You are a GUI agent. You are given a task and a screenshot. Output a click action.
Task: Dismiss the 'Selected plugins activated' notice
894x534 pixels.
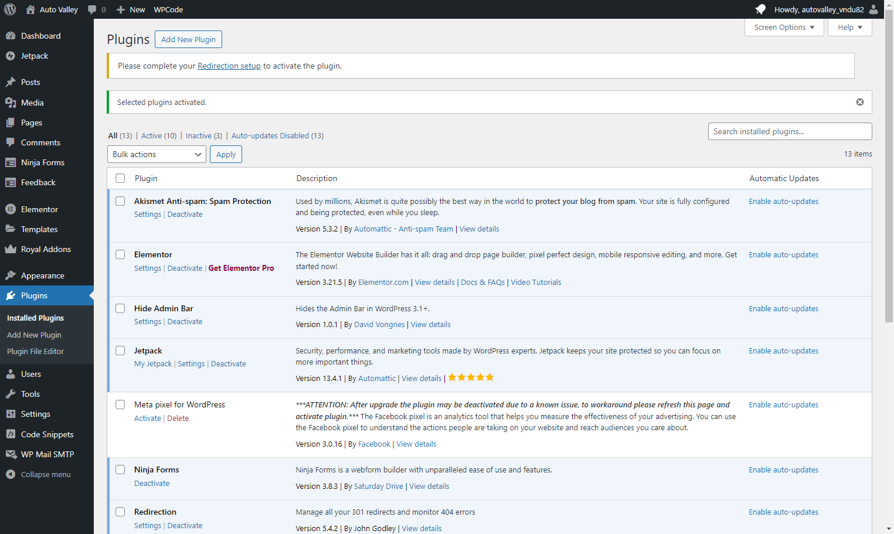coord(860,102)
